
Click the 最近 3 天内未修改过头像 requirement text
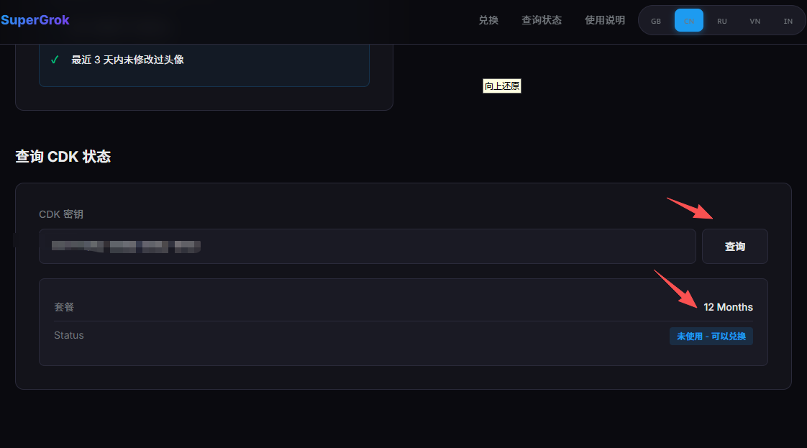(127, 60)
